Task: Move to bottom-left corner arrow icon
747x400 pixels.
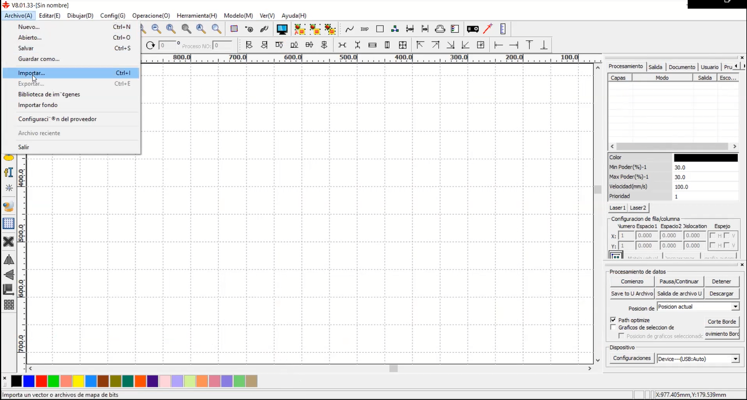Action: [465, 45]
